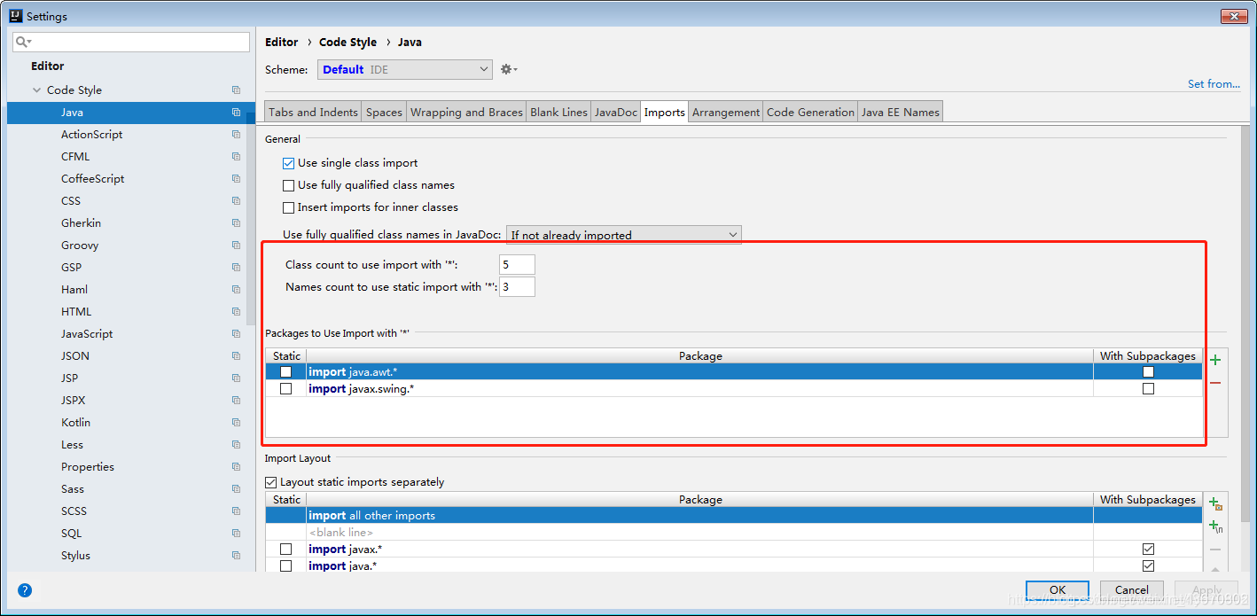
Task: Enable Insert imports for inner classes
Action: (x=288, y=207)
